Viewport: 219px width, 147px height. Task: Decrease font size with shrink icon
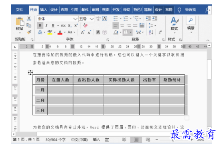coord(89,32)
